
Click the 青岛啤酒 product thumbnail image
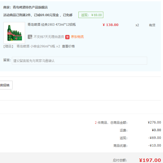[14, 33]
